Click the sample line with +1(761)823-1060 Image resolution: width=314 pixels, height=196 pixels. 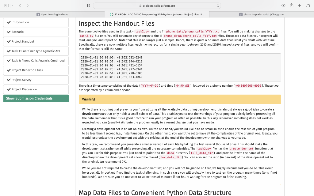click(112, 77)
